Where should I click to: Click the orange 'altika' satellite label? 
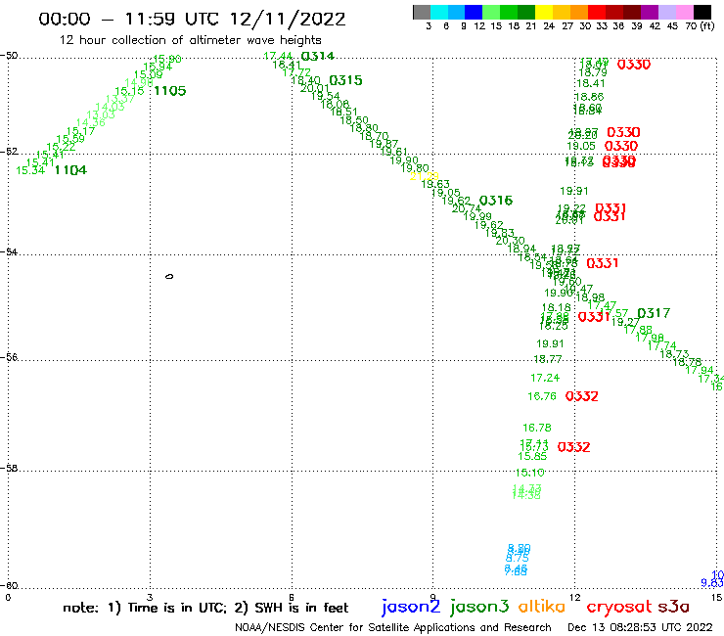click(542, 607)
